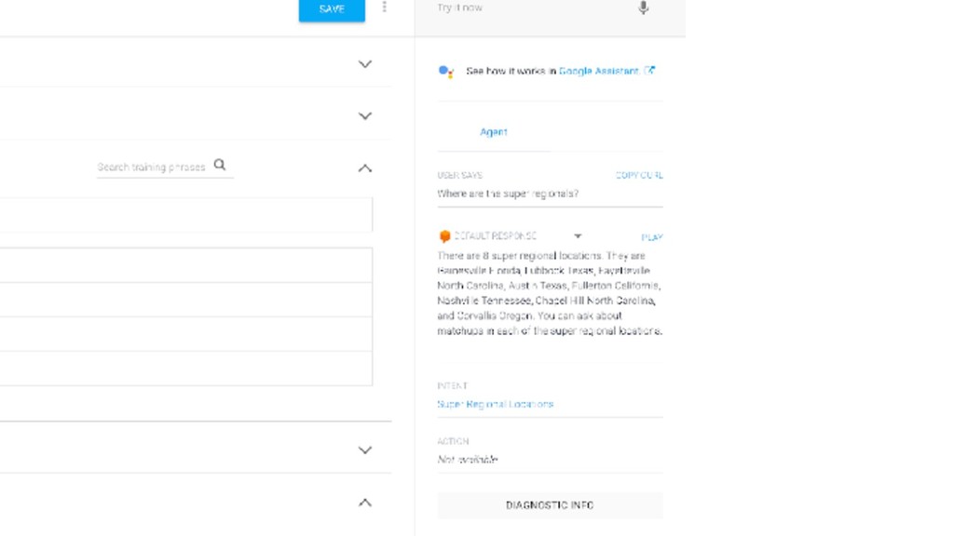954x536 pixels.
Task: Click the DIAGNOSTIC INFO button
Action: [550, 505]
